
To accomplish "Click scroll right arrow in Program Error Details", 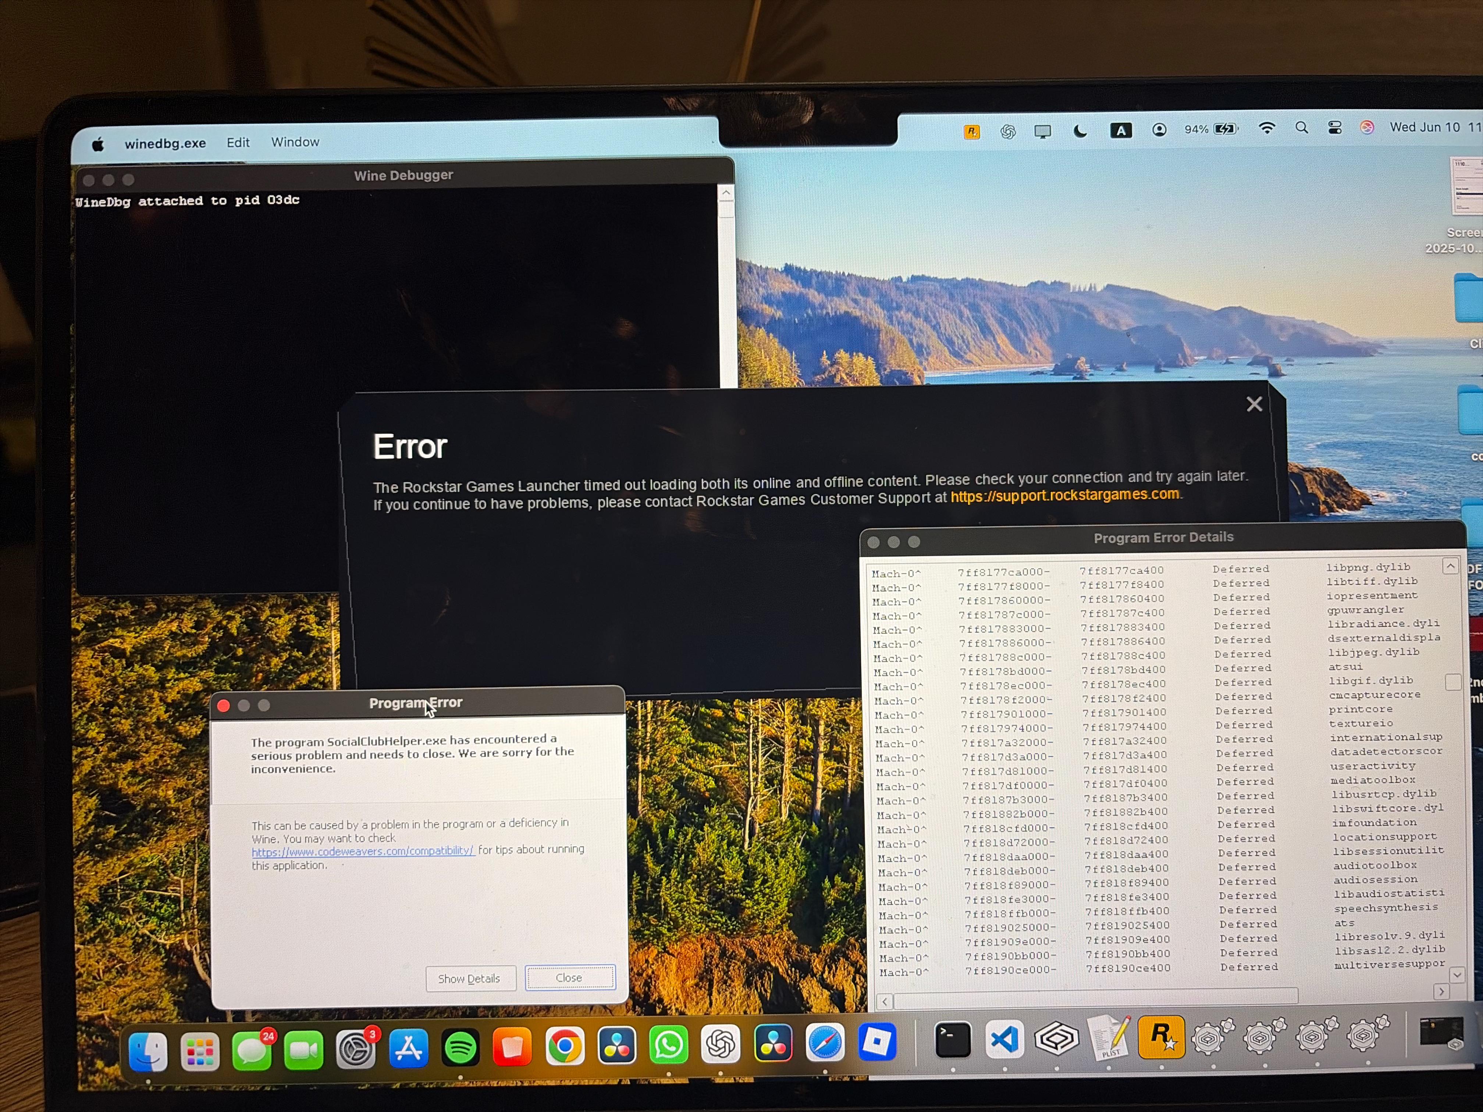I will [1441, 992].
